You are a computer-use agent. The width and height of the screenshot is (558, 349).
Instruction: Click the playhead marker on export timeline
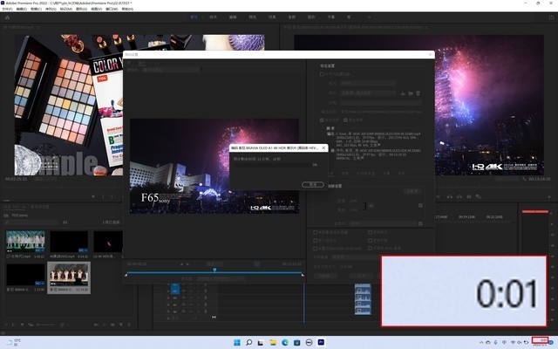click(215, 270)
